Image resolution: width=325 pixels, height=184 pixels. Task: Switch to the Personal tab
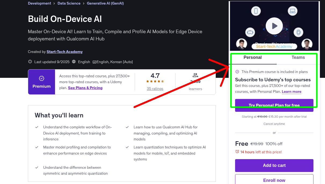(x=253, y=57)
